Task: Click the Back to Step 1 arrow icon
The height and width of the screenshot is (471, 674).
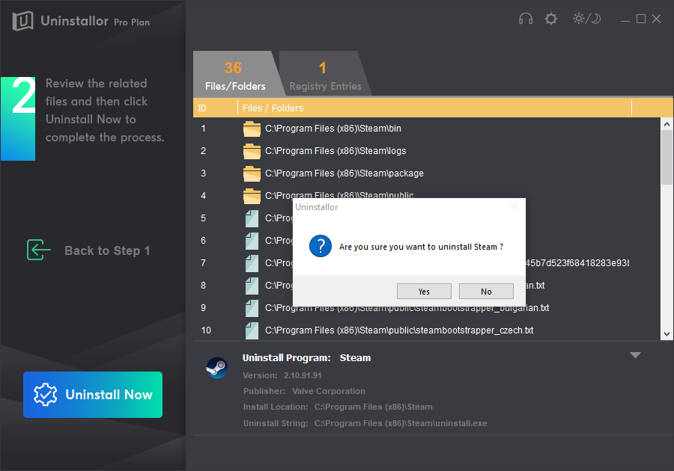Action: (x=38, y=250)
